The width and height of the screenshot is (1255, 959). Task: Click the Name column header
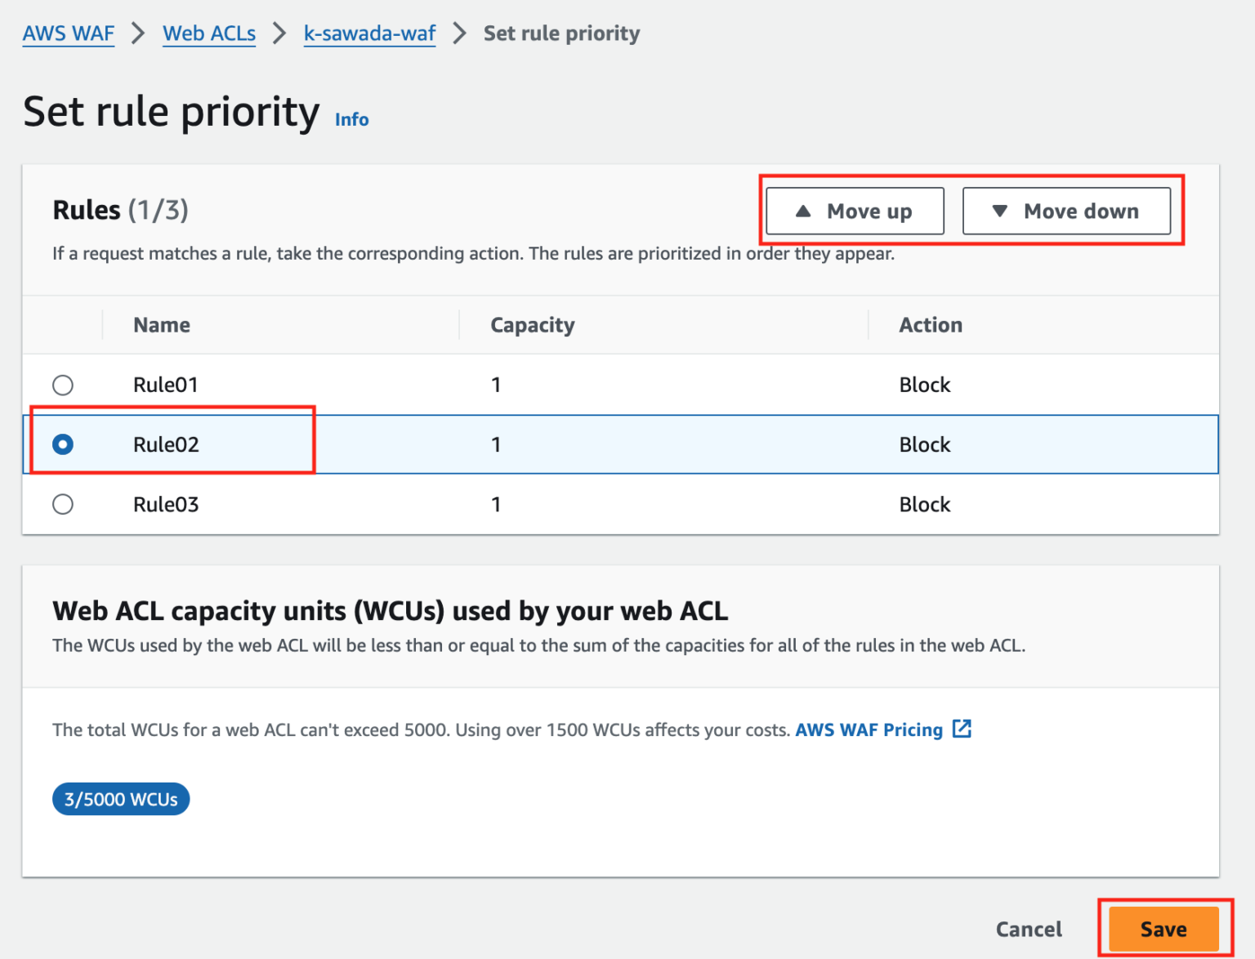click(162, 324)
